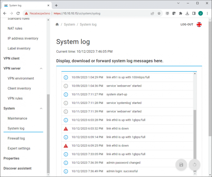Image resolution: width=212 pixels, height=177 pixels.
Task: Click the first extension icon beside the star
Action: (168, 13)
